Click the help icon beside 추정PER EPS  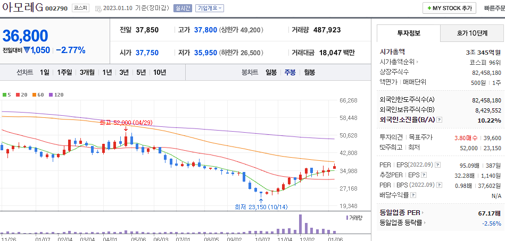point(424,176)
